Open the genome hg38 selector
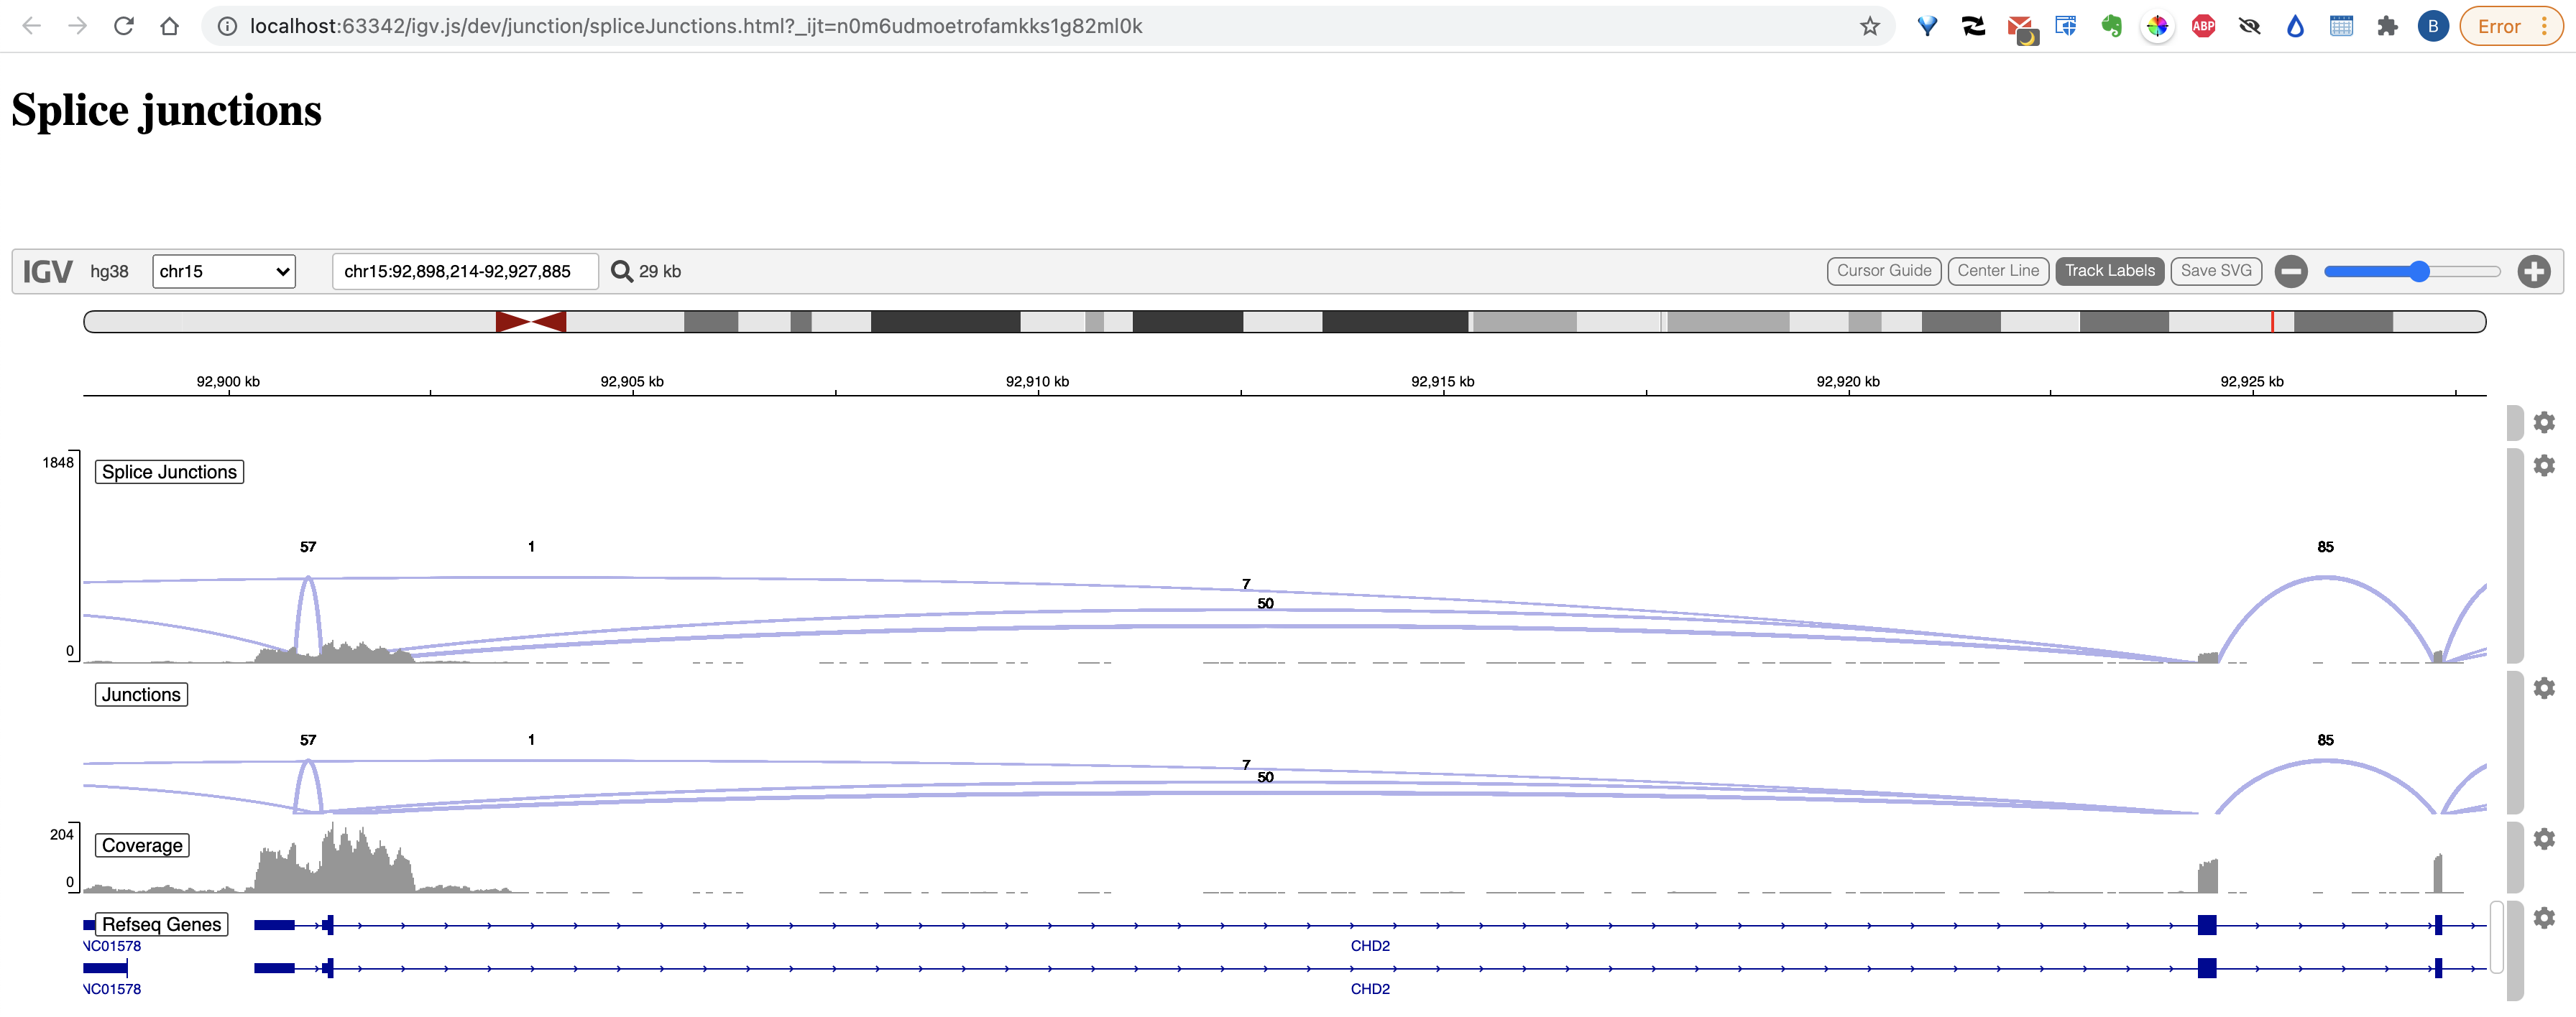 point(109,271)
